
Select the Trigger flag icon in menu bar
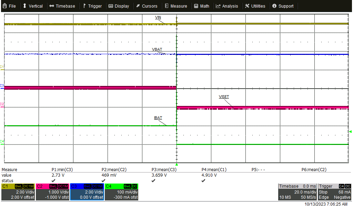tap(84, 6)
